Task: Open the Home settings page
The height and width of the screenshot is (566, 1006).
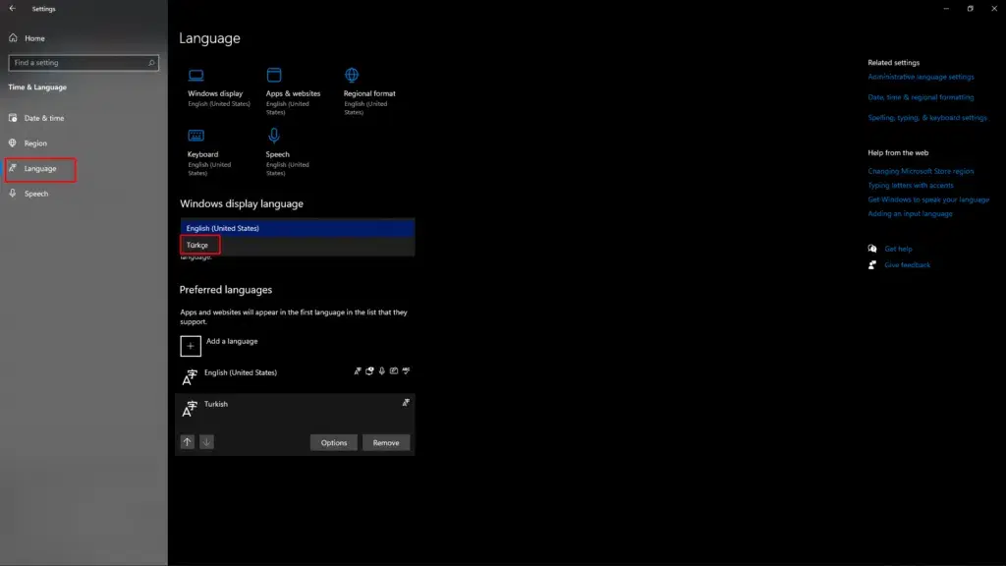Action: click(x=34, y=38)
